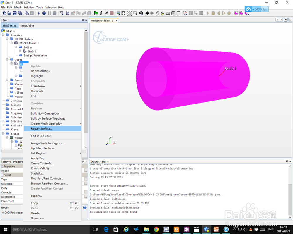Screen dimensions: 293x234
Task: Open the Set Region submenu
Action: pyautogui.click(x=53, y=153)
